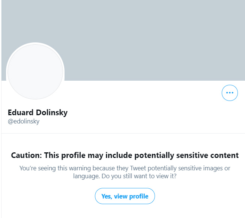Tap the handle text under the name
The image size is (245, 218).
tap(24, 122)
